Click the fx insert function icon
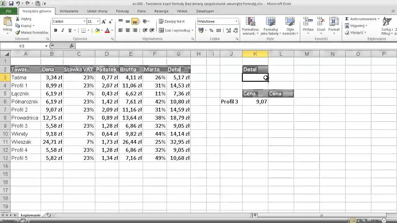Screen dimensions: 397x223 click(x=72, y=46)
